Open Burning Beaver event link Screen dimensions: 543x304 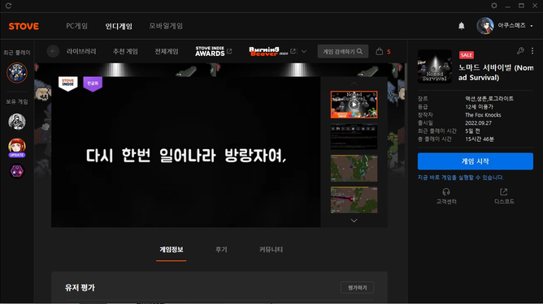click(x=272, y=51)
